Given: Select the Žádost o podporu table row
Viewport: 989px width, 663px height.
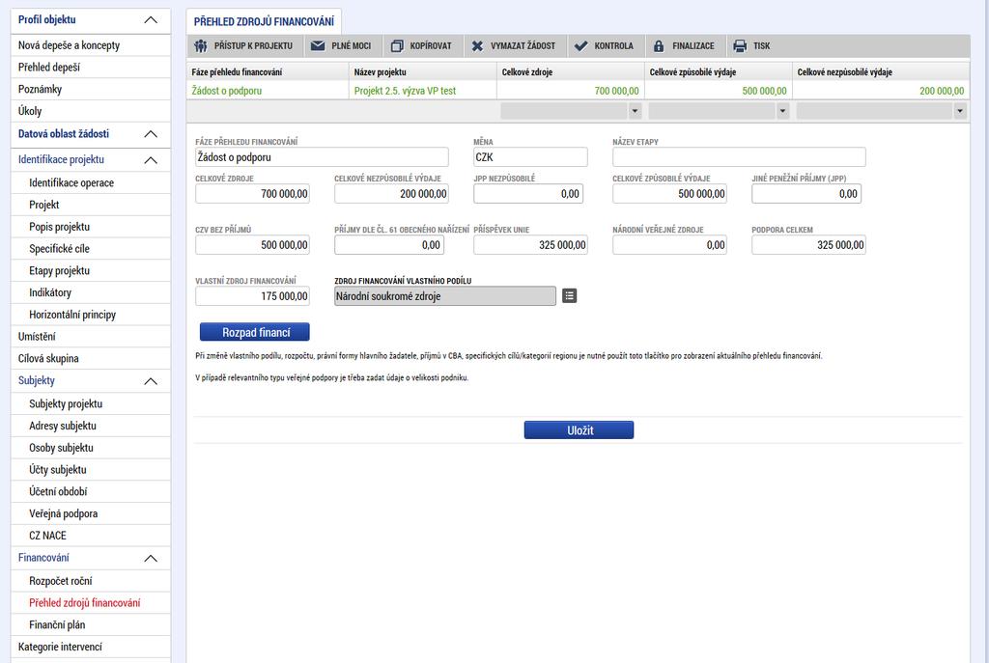Looking at the screenshot, I should (578, 91).
